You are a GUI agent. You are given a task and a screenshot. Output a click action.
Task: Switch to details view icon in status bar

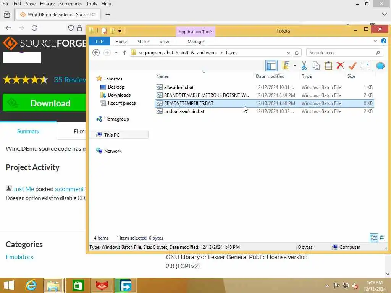click(374, 238)
